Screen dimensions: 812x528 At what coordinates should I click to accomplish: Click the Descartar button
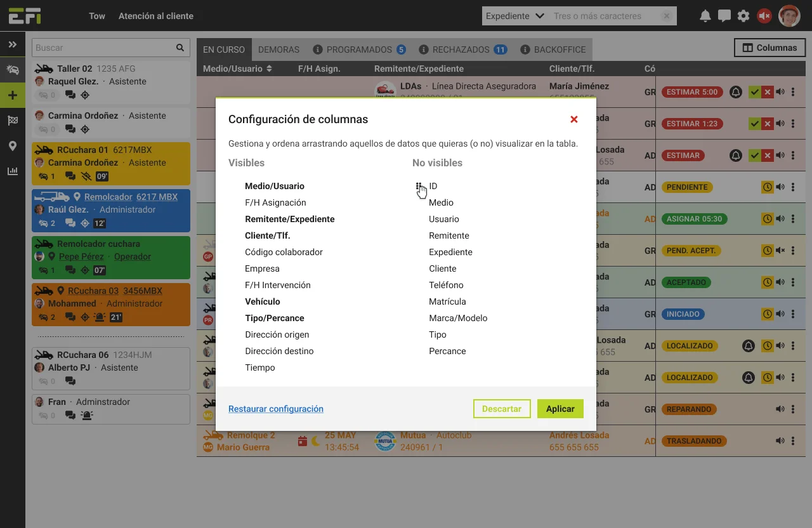pos(502,409)
